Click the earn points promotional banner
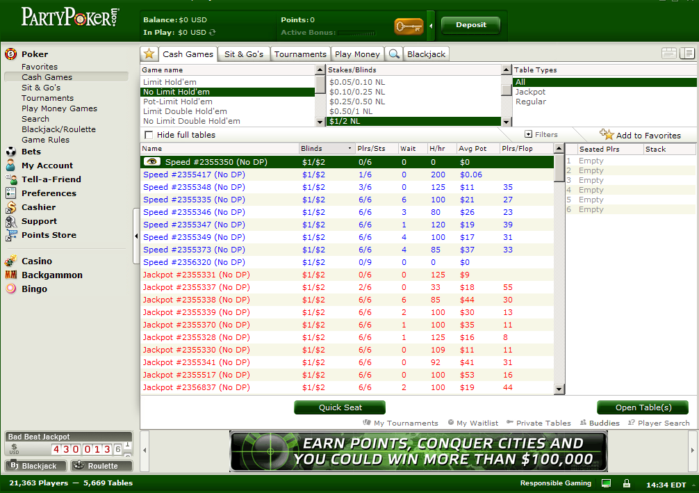Image resolution: width=699 pixels, height=493 pixels. coord(418,451)
